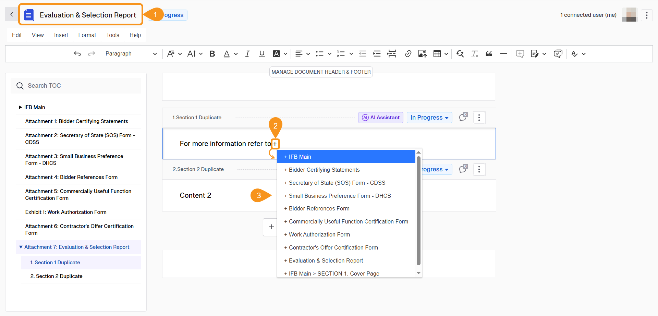The width and height of the screenshot is (658, 316).
Task: Open find and replace tool
Action: (x=460, y=53)
